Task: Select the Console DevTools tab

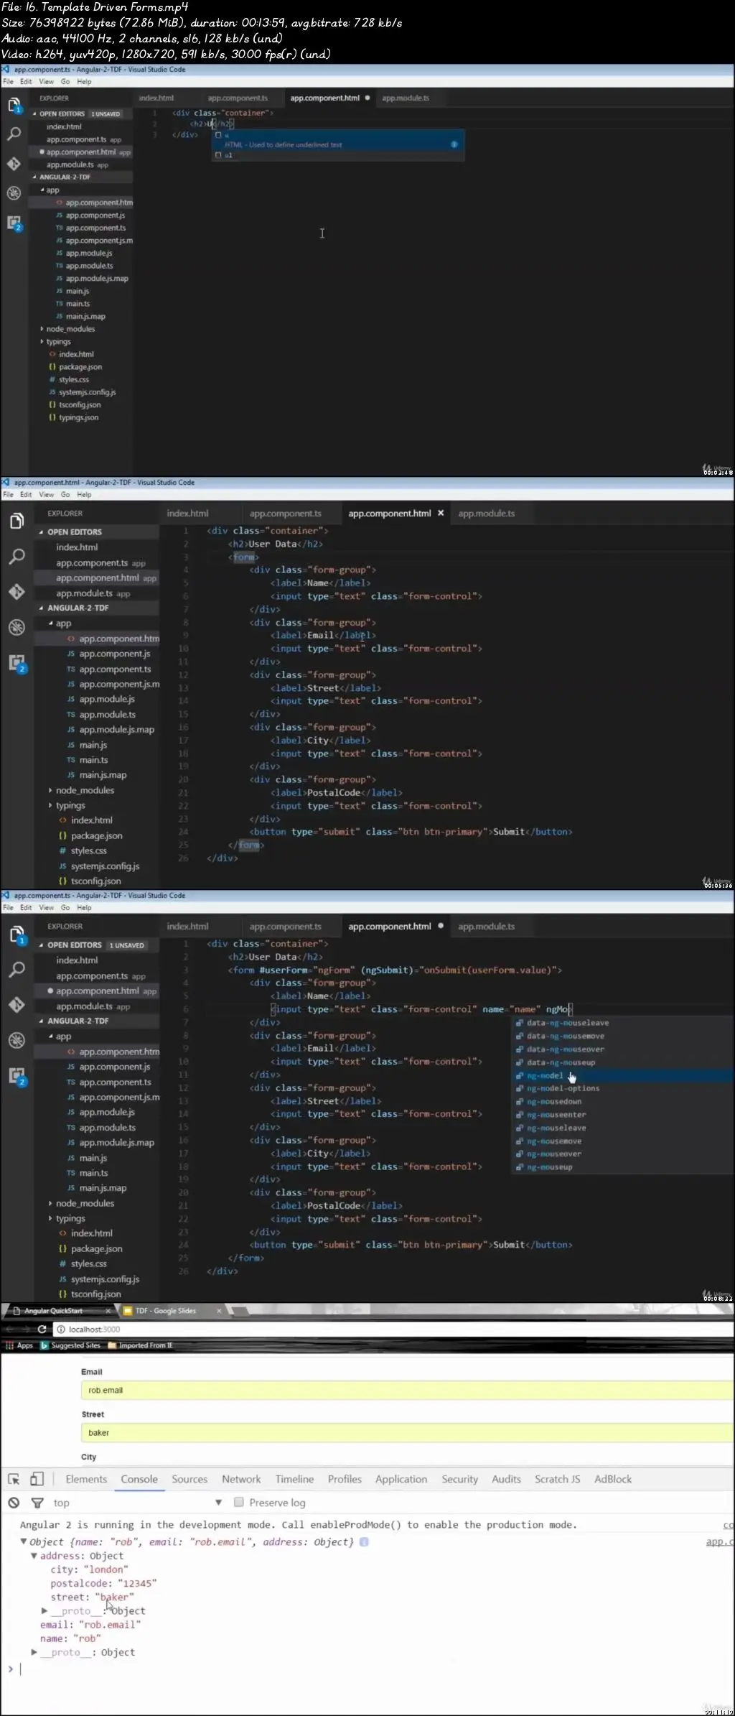Action: (x=139, y=1479)
